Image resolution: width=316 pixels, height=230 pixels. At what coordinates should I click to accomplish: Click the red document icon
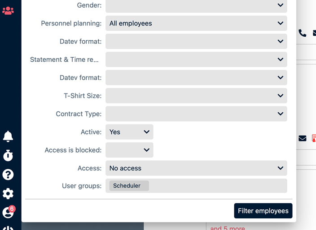pos(314,138)
